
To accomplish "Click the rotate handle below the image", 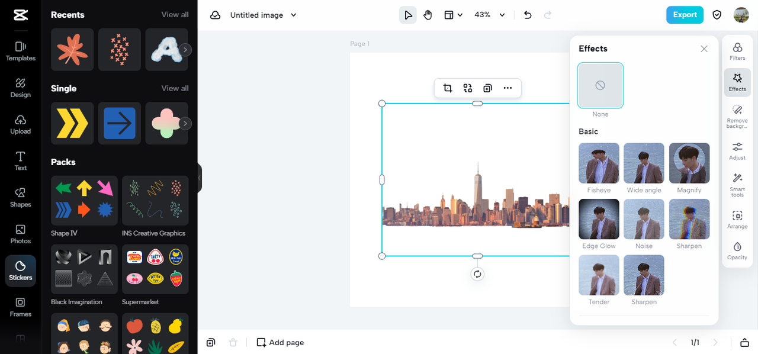I will point(477,274).
